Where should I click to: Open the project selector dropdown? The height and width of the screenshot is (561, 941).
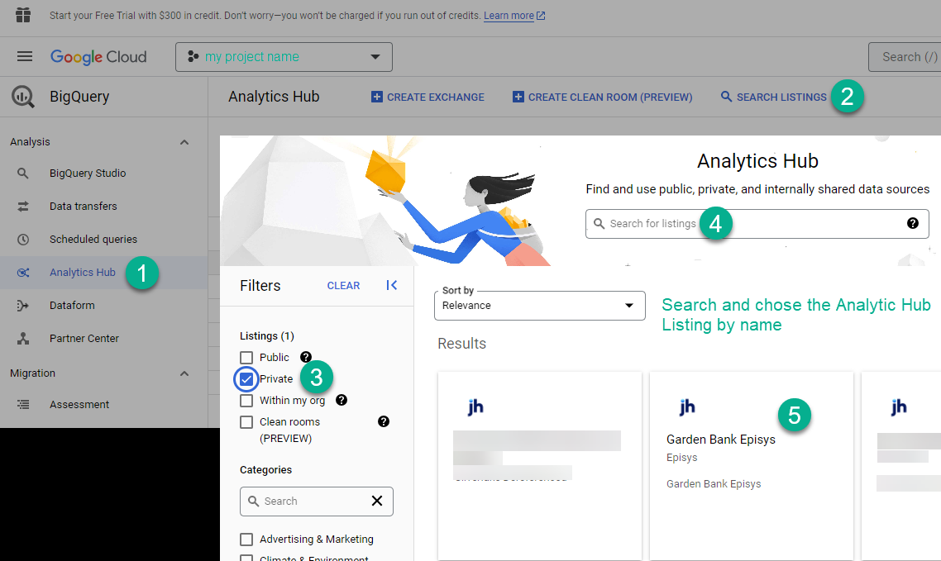[x=284, y=57]
